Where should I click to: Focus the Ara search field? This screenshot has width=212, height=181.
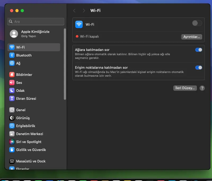coord(36,21)
